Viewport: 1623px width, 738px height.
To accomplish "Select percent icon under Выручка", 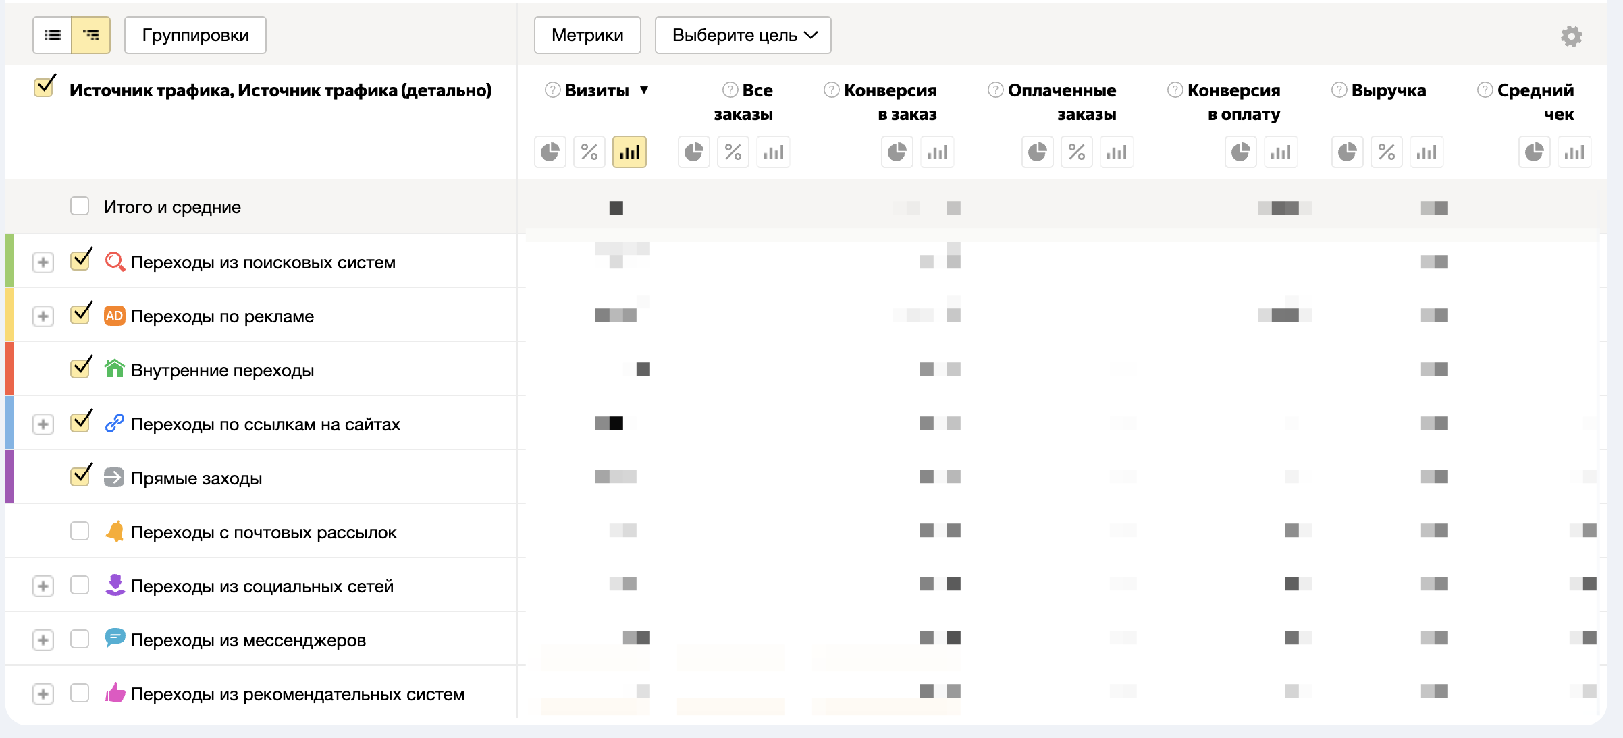I will tap(1387, 152).
